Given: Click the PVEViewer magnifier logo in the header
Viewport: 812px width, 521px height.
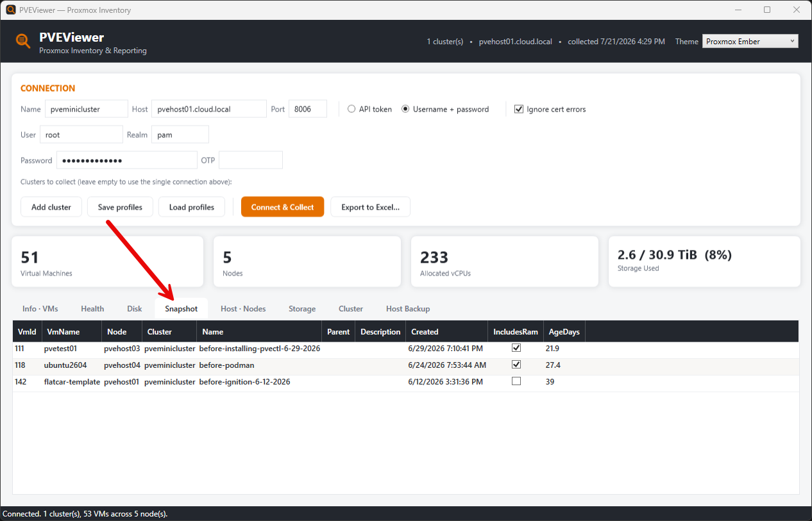Looking at the screenshot, I should pyautogui.click(x=23, y=41).
